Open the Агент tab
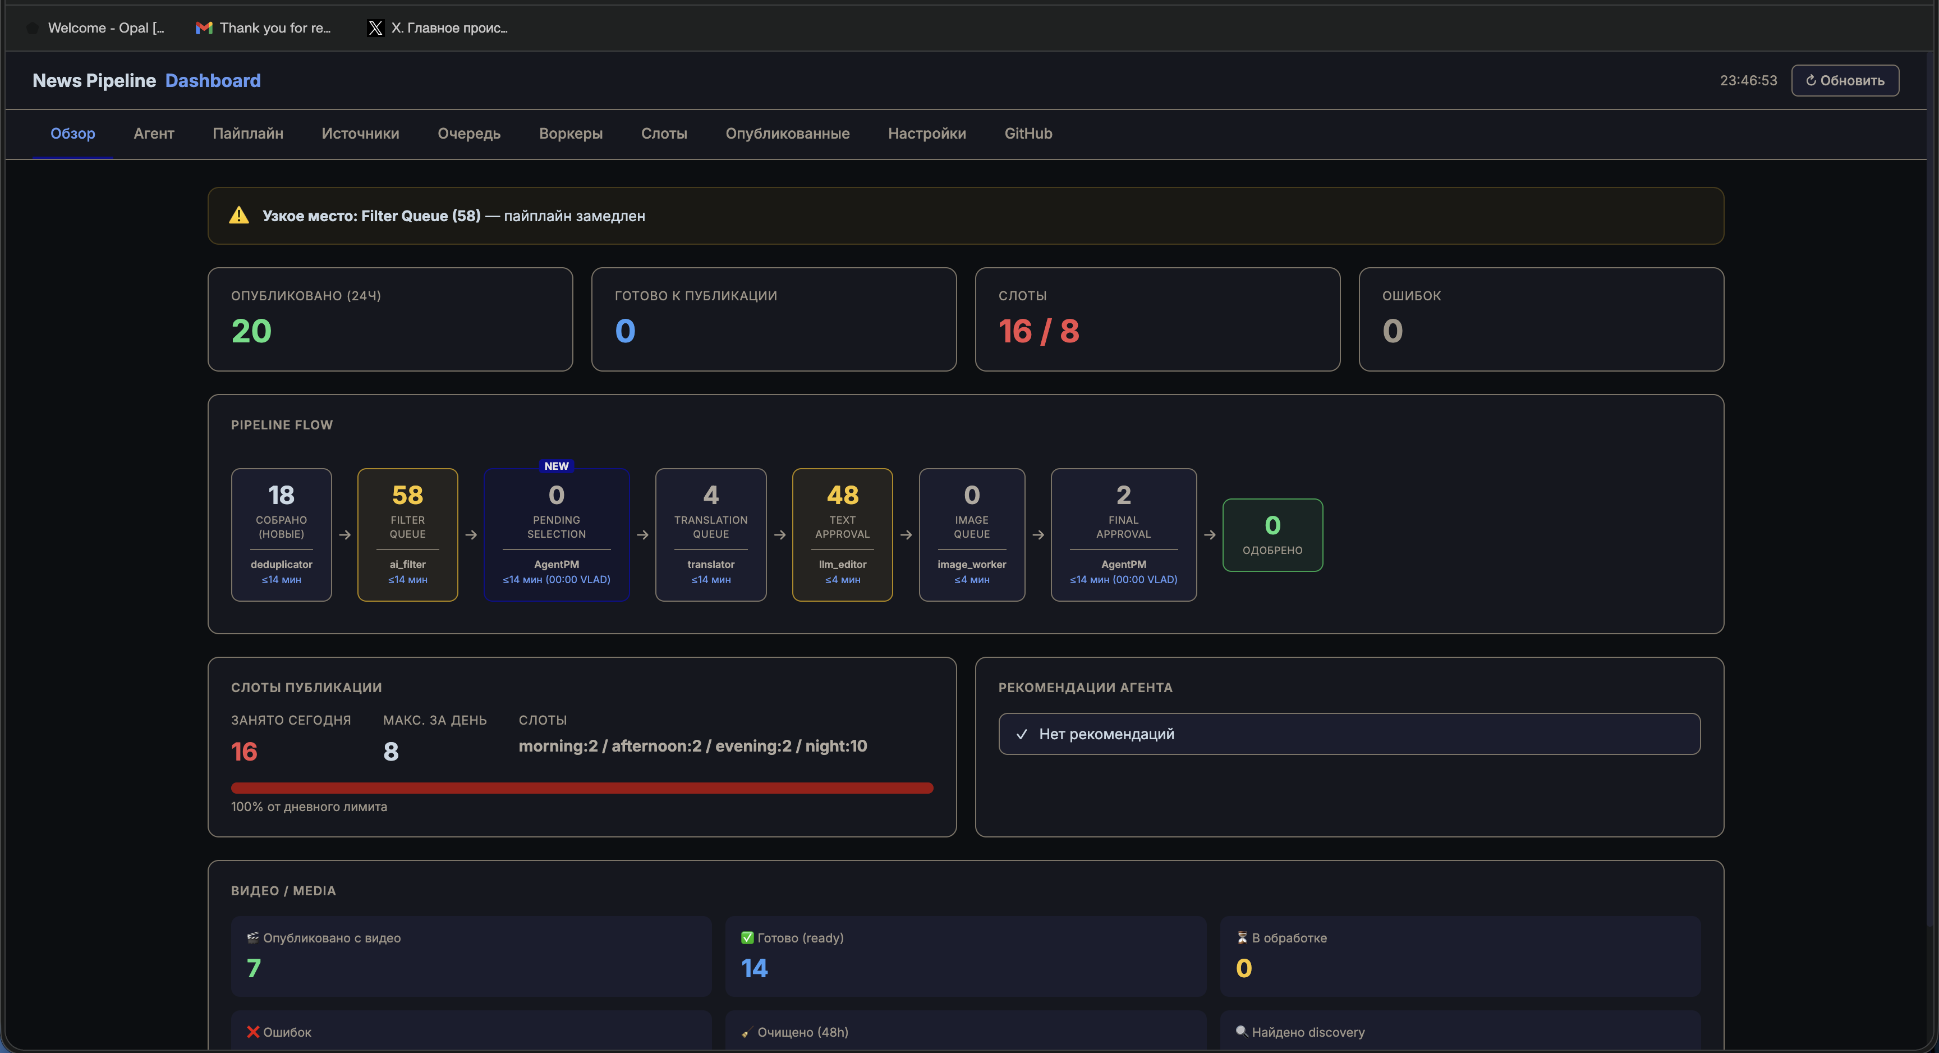 tap(154, 134)
